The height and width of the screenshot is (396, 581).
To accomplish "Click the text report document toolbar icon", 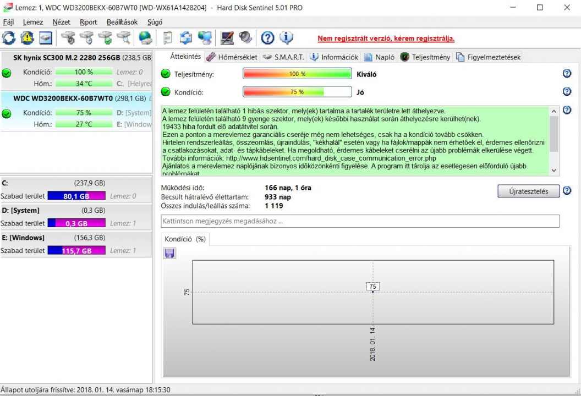I will click(x=167, y=37).
